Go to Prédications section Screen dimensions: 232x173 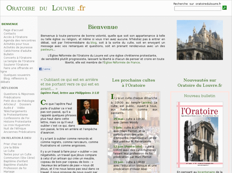(x=12, y=97)
